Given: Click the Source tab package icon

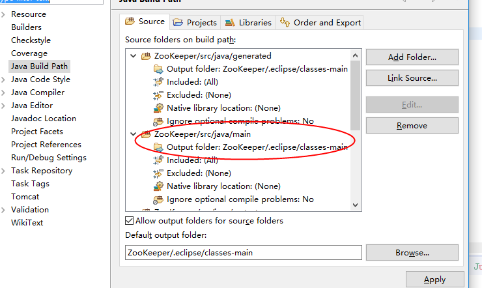Looking at the screenshot, I should 130,22.
